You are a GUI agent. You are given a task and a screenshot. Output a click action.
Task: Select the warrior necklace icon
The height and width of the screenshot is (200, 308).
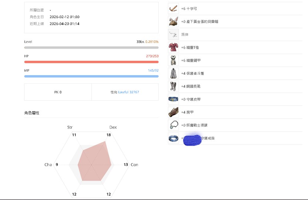pos(173,125)
